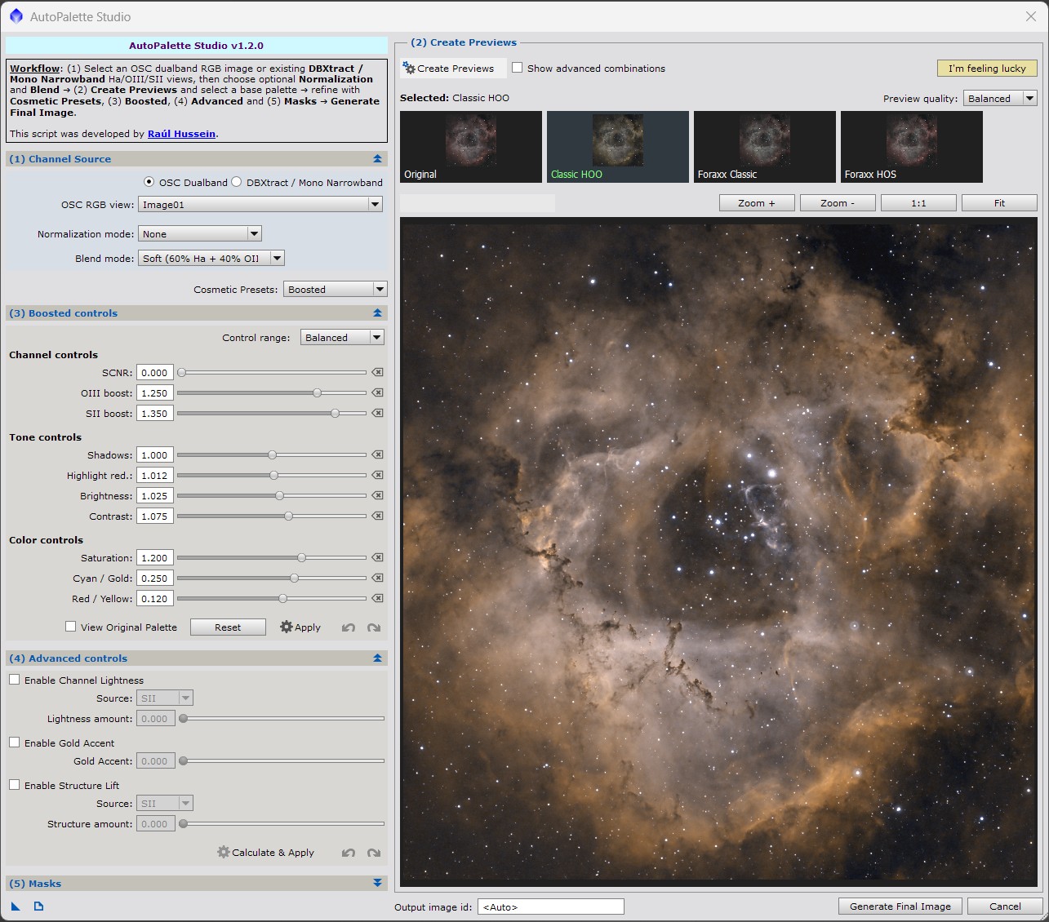
Task: Select DBXtract / Mono Narrowband option
Action: pyautogui.click(x=237, y=182)
